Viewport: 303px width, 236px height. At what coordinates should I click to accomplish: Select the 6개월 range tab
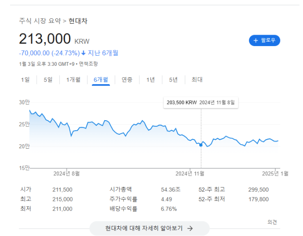[x=101, y=80]
